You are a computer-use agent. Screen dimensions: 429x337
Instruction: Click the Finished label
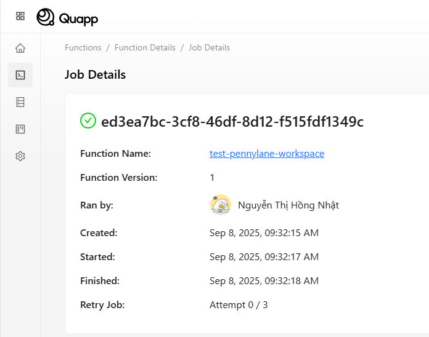pyautogui.click(x=100, y=281)
